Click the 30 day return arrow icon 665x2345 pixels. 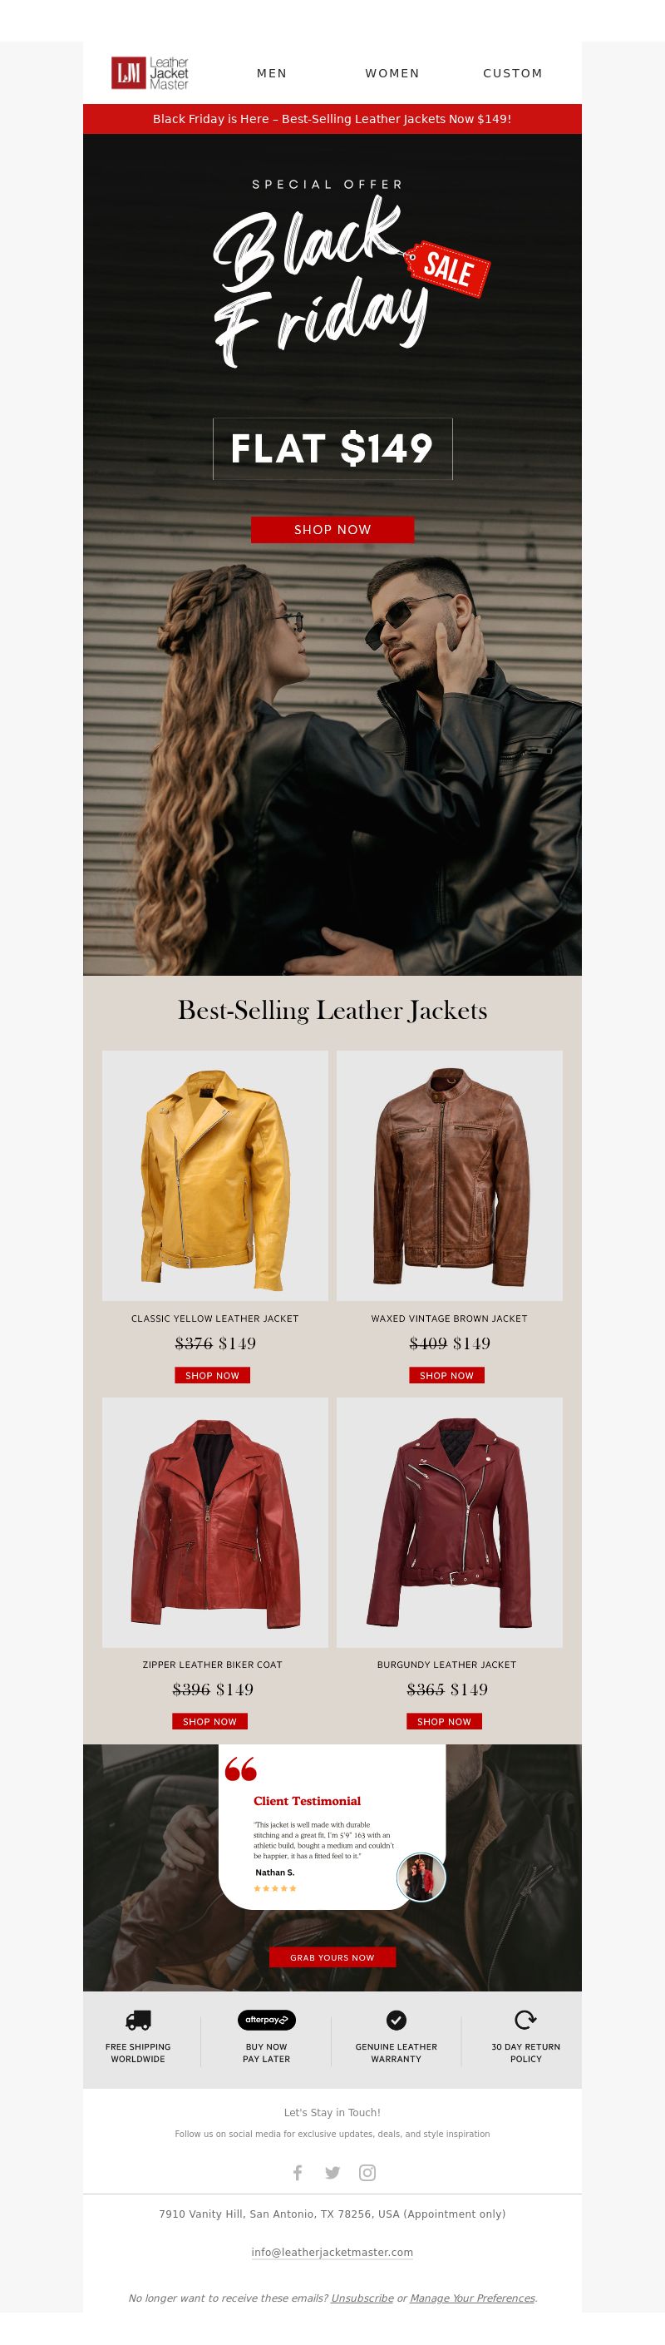[526, 2020]
